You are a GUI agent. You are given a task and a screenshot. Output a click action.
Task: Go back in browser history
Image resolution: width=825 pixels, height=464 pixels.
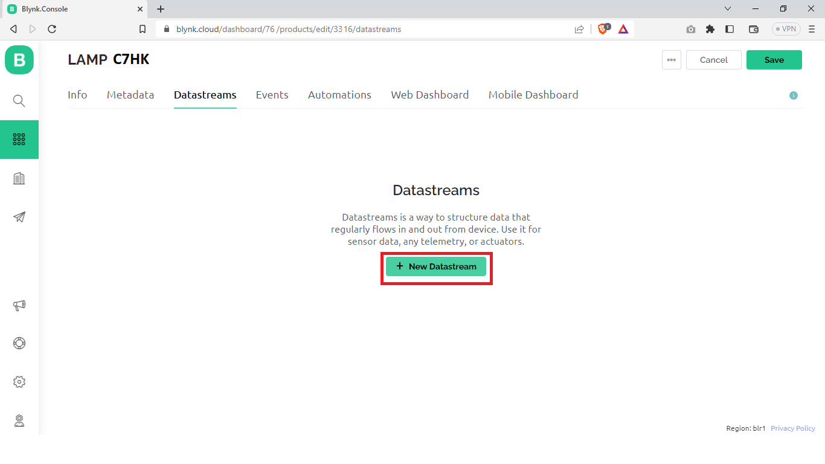pyautogui.click(x=14, y=29)
